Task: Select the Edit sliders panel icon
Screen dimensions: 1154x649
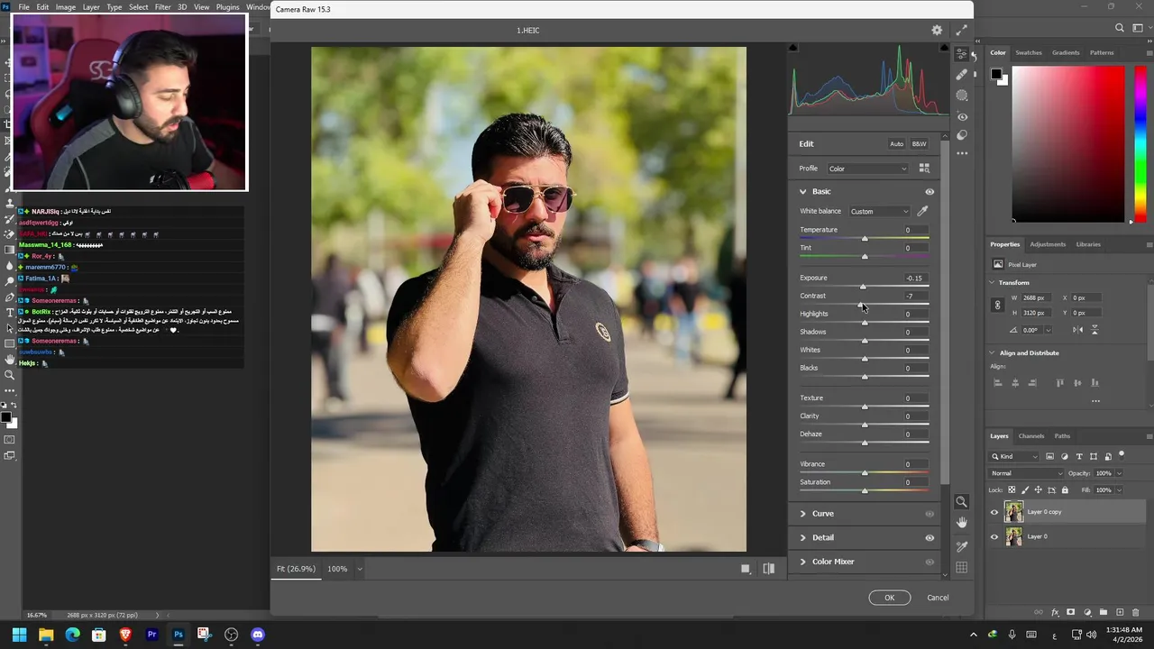Action: pyautogui.click(x=962, y=54)
